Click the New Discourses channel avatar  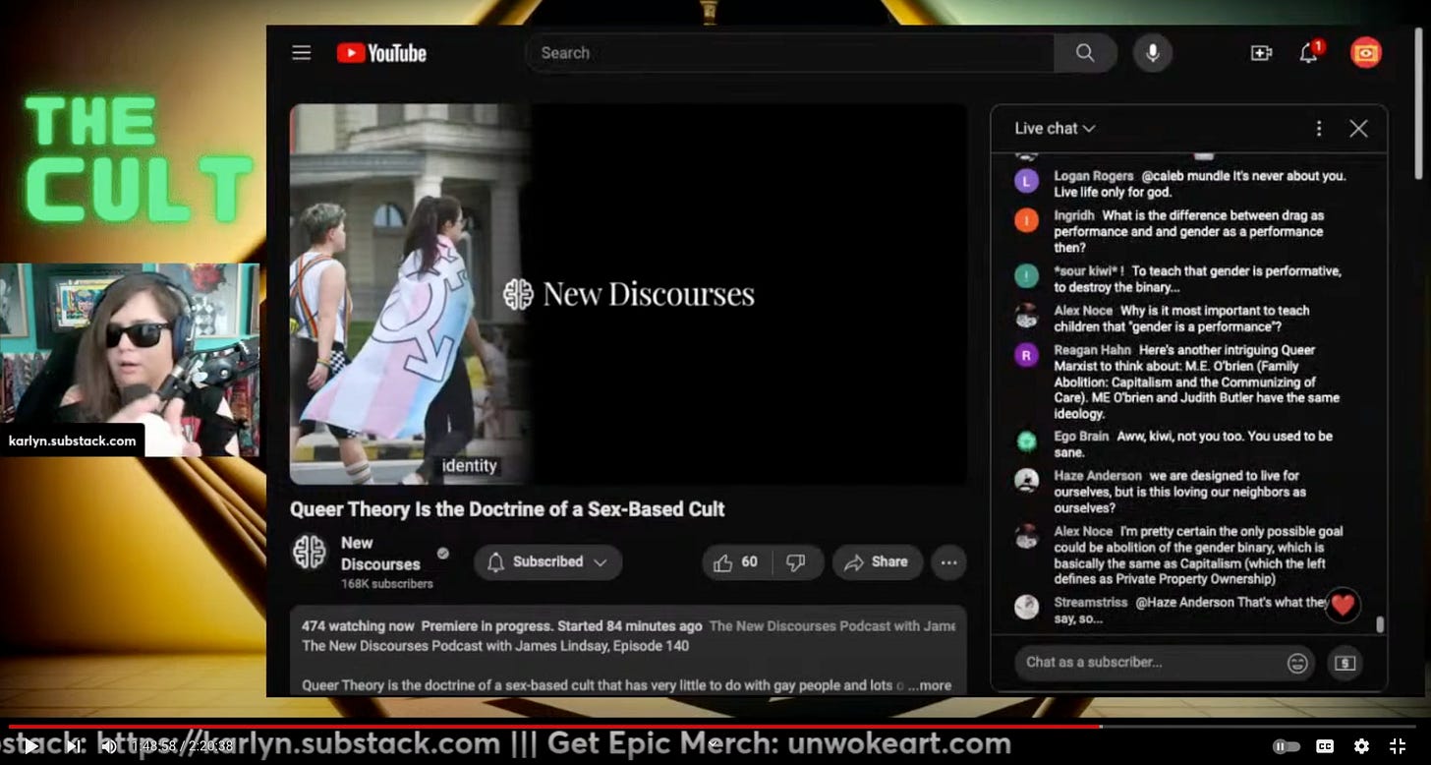[310, 553]
